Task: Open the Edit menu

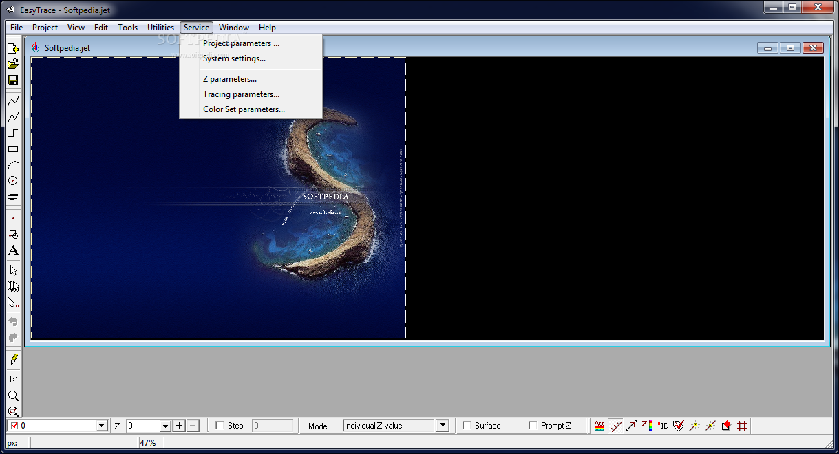Action: point(101,28)
